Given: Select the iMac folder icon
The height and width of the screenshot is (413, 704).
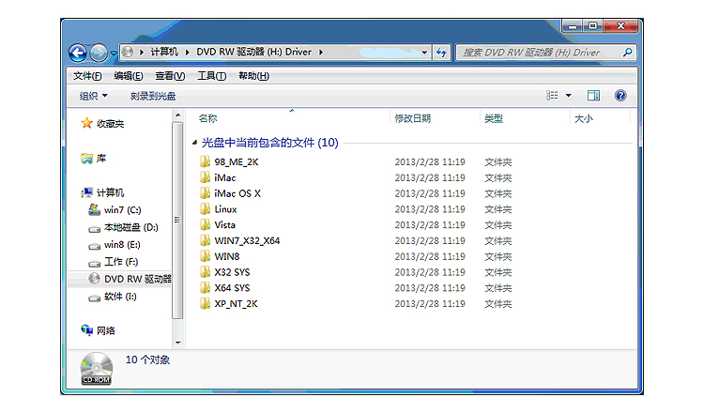Looking at the screenshot, I should coord(206,177).
